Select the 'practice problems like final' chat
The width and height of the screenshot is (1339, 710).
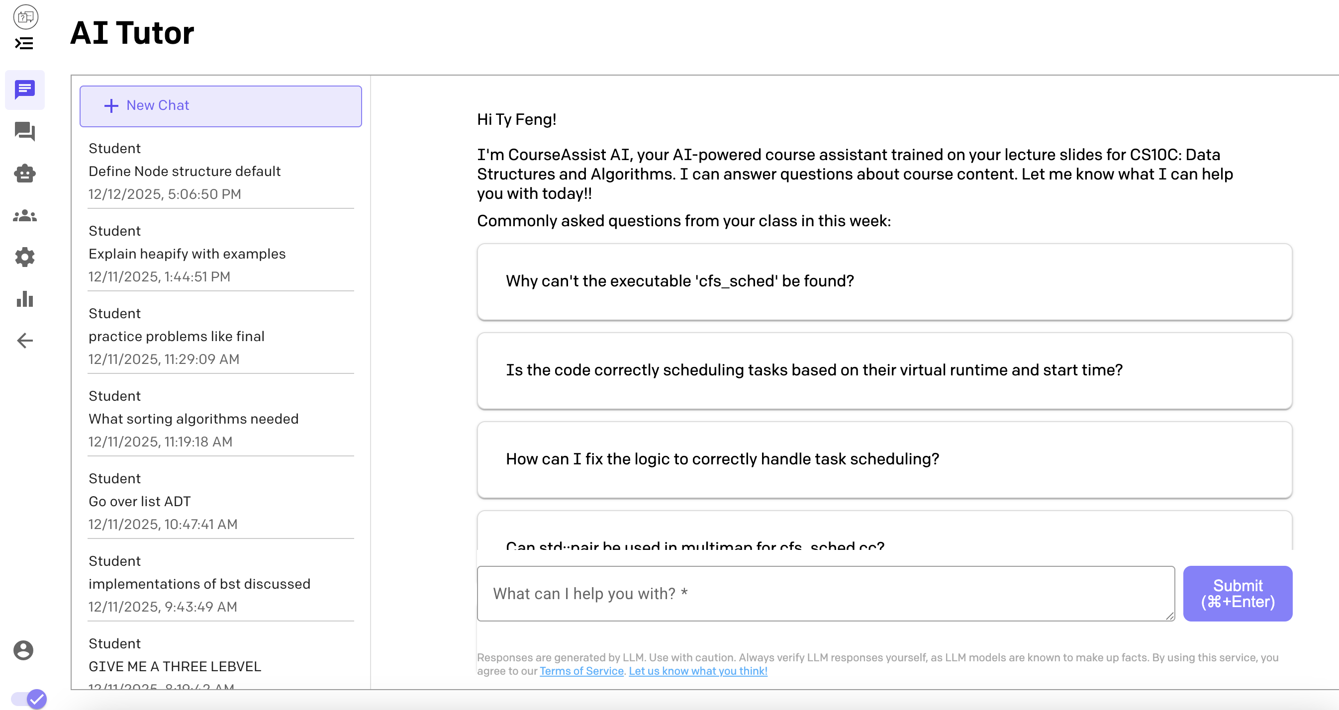[220, 336]
